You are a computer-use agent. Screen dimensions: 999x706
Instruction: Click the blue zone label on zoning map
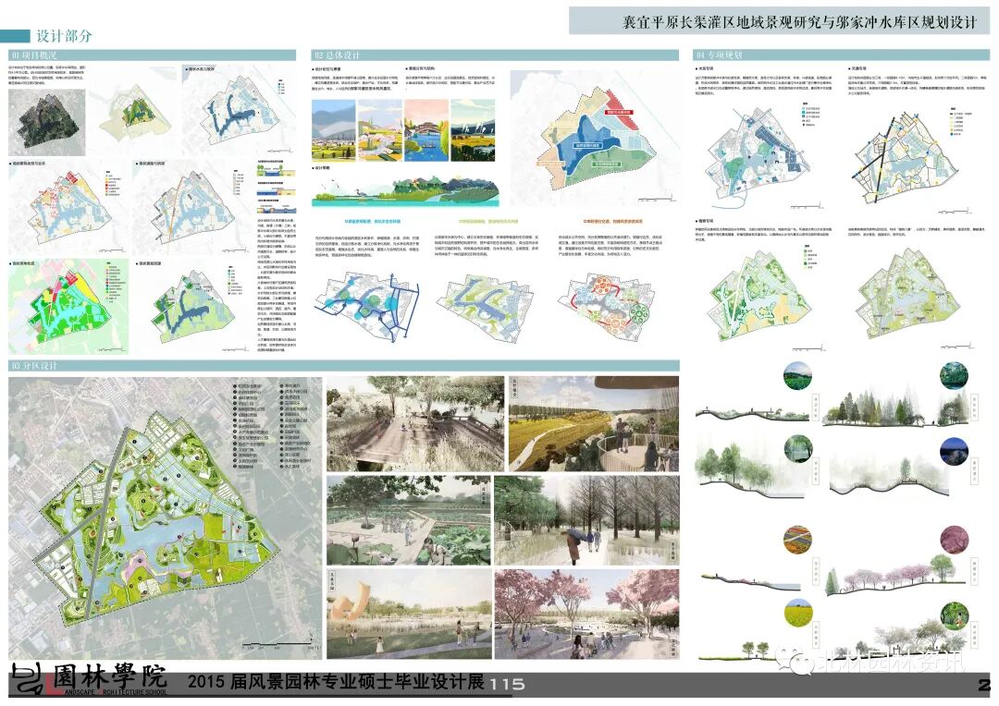tap(588, 146)
